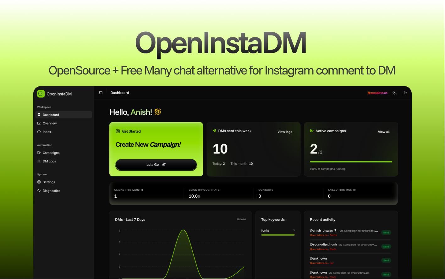Click the logout icon in top bar
Viewport: 445px width, 279px height.
coord(405,93)
